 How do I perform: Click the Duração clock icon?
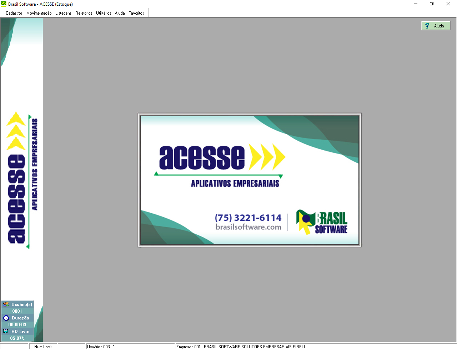[6, 318]
